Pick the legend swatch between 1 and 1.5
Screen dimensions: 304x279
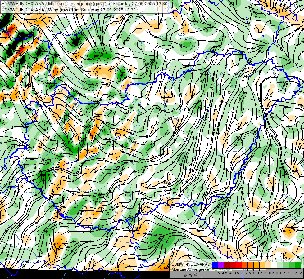(292, 265)
